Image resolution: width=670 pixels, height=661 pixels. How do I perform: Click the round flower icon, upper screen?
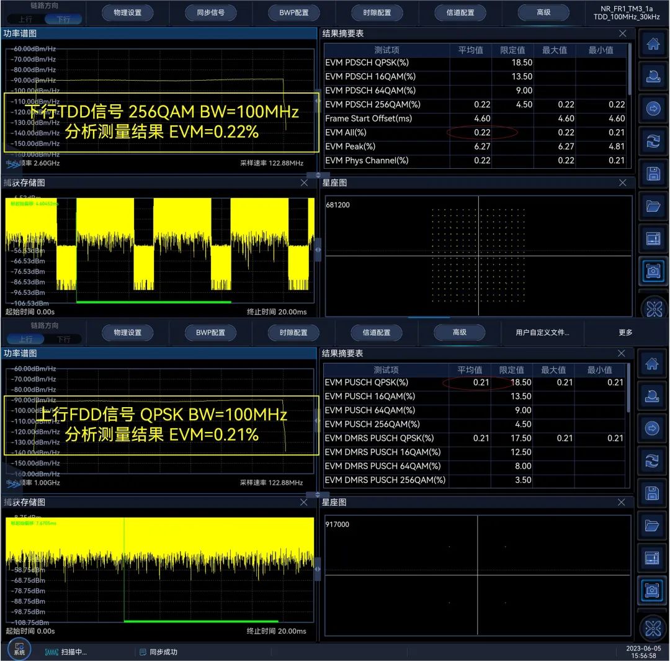(x=654, y=308)
